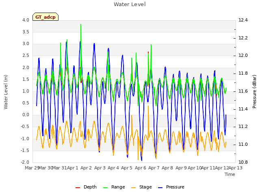Click the 12.4 right axis value
260x195 pixels.
coord(243,20)
